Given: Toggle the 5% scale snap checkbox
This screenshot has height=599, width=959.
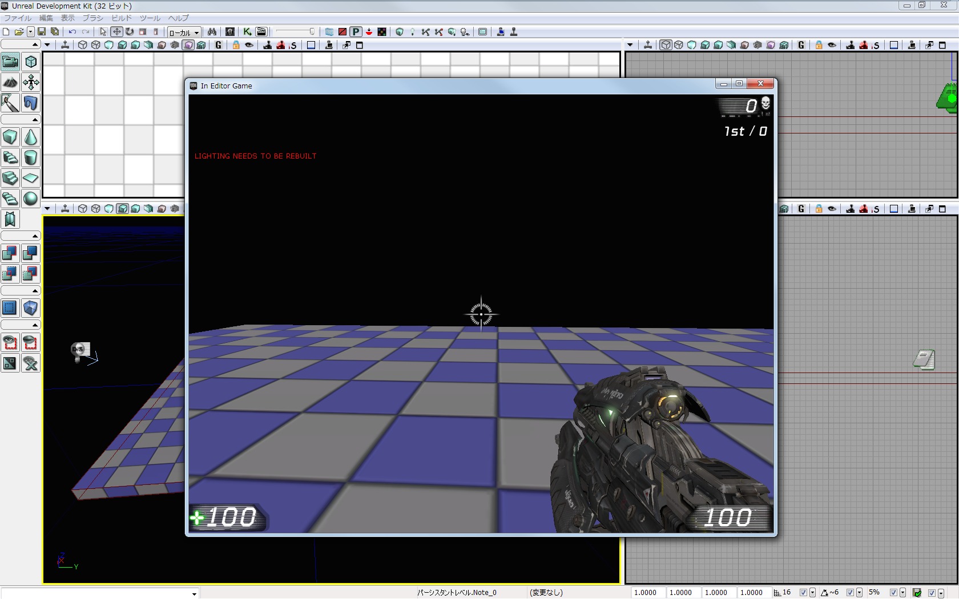Looking at the screenshot, I should (x=893, y=593).
